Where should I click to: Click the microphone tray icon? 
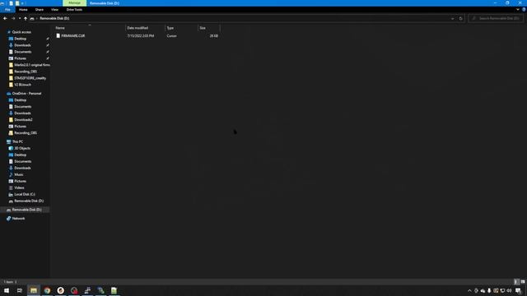[489, 290]
